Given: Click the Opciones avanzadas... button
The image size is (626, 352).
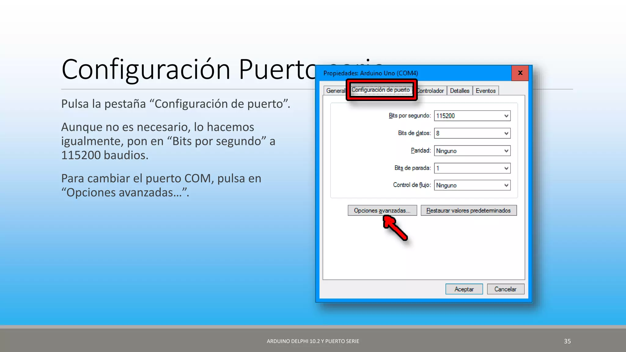Looking at the screenshot, I should (382, 211).
